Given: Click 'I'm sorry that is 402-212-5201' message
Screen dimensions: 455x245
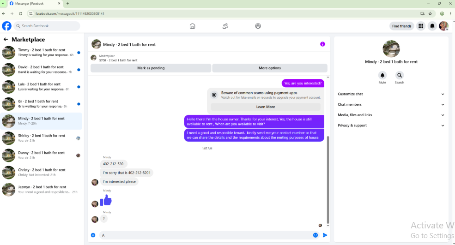Looking at the screenshot, I should [x=127, y=173].
